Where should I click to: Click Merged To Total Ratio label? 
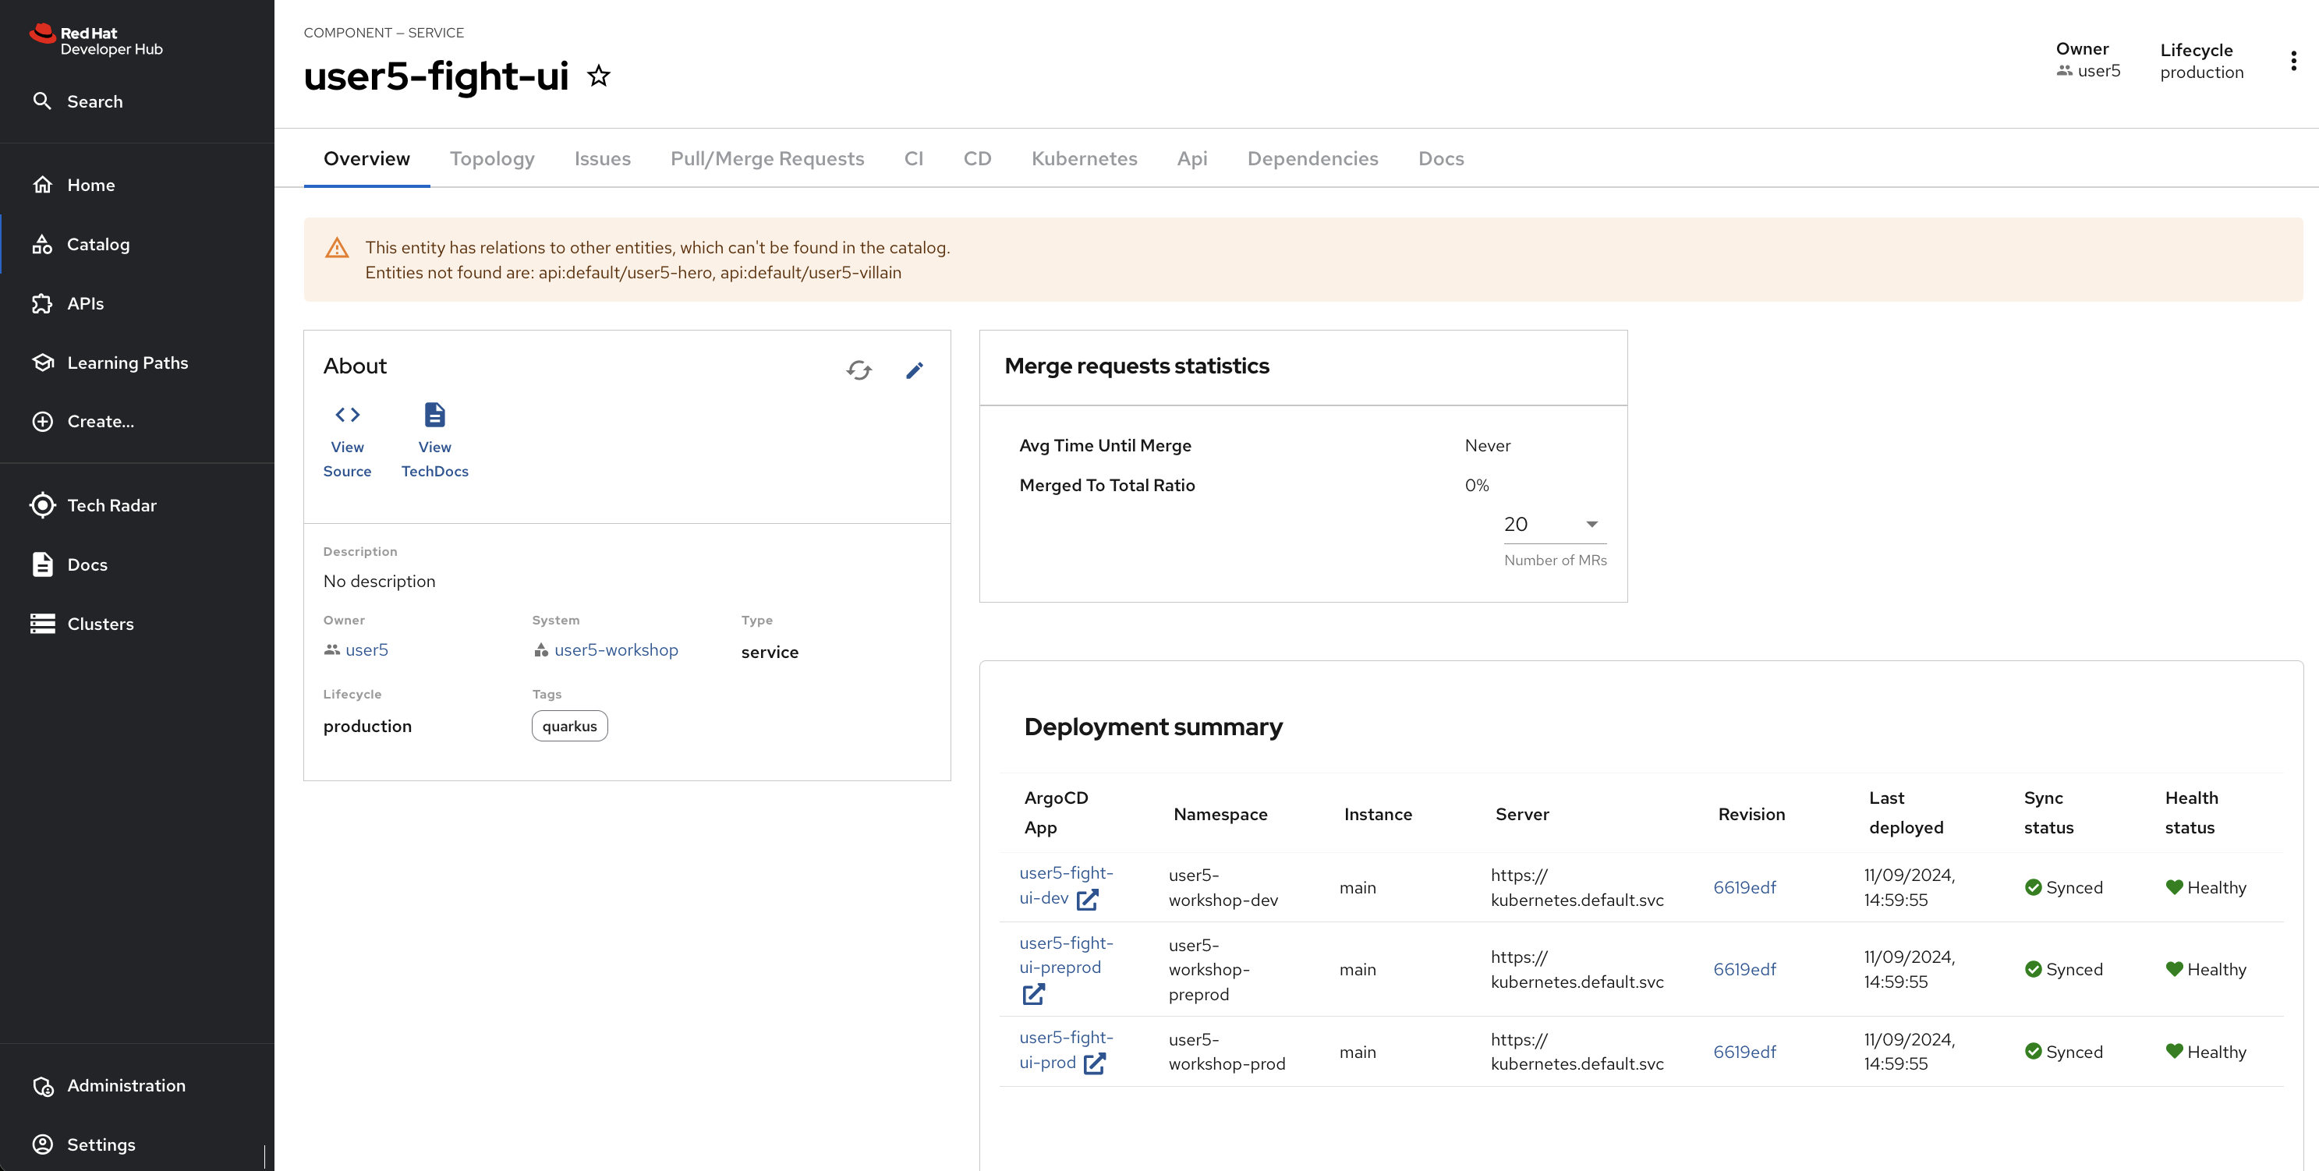tap(1106, 485)
